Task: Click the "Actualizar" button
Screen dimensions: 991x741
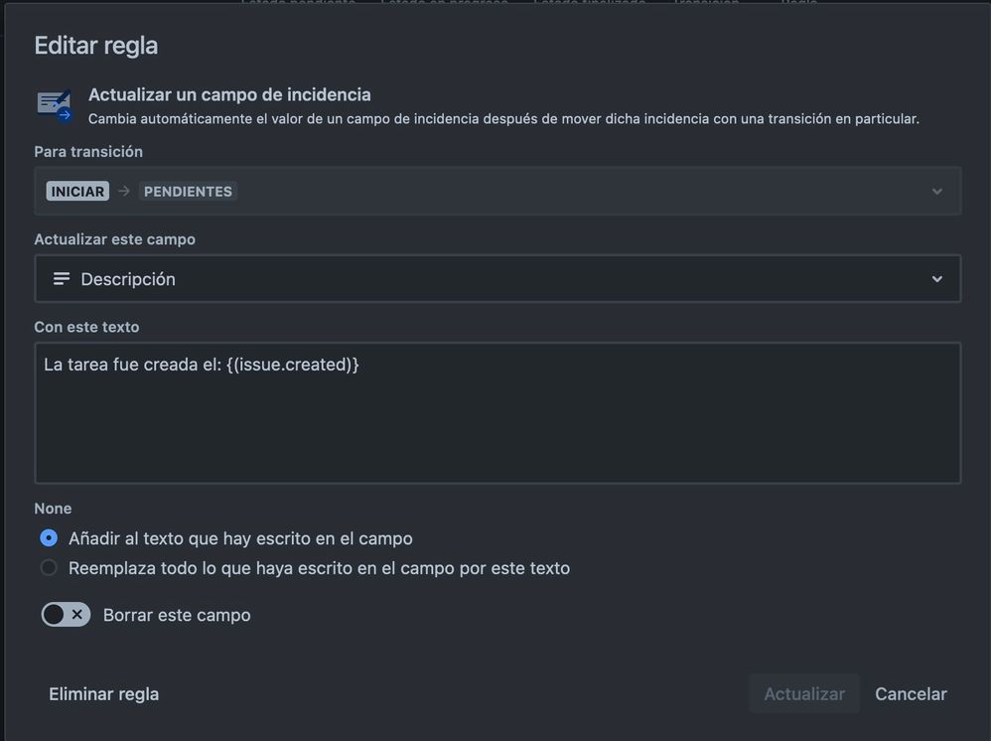Action: click(803, 693)
